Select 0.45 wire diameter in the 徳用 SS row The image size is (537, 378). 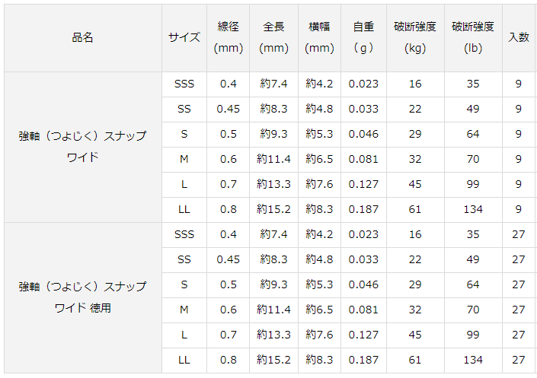228,259
